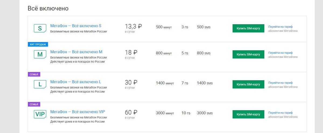Viewport: 323px width, 133px height.
Task: Click Перейти на тариф for M plan
Action: [x=280, y=53]
